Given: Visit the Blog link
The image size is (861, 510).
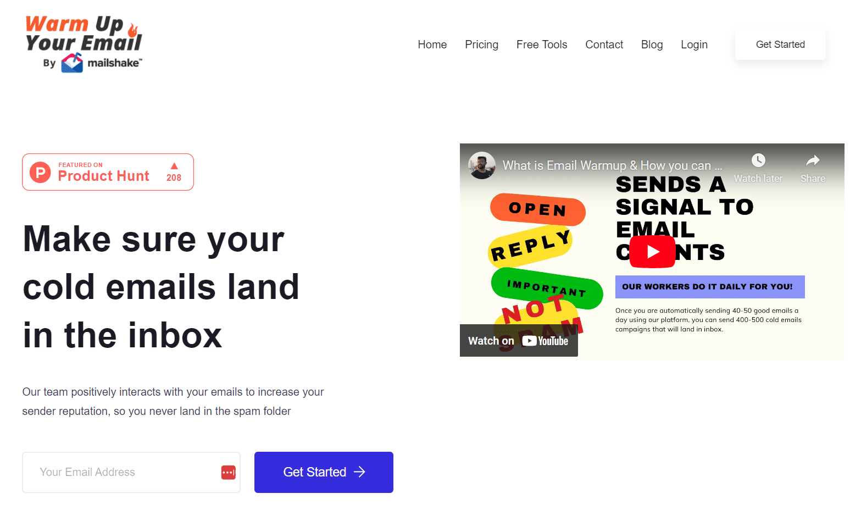Looking at the screenshot, I should pyautogui.click(x=652, y=45).
